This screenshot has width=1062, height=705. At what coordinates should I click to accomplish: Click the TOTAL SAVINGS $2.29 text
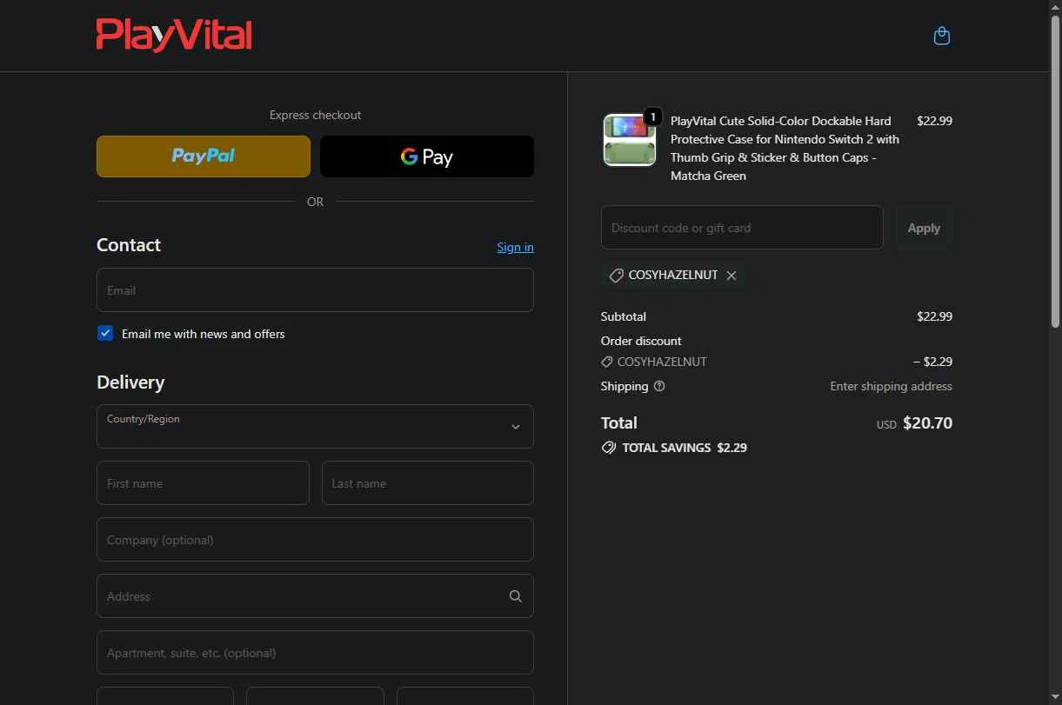pos(685,448)
